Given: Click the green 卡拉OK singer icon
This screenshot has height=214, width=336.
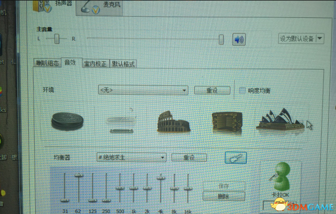Looking at the screenshot, I should coord(280,176).
